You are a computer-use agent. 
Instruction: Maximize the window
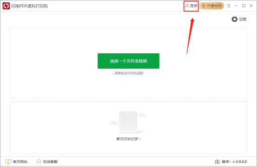click(244, 6)
